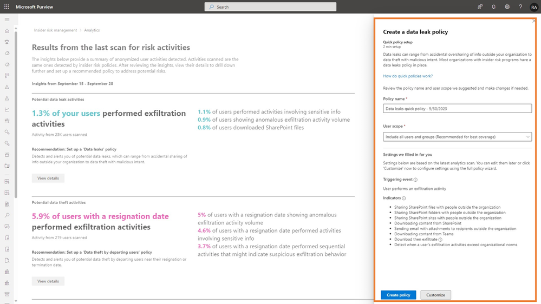Open the sliders settings icon in sidebar

[x=7, y=121]
